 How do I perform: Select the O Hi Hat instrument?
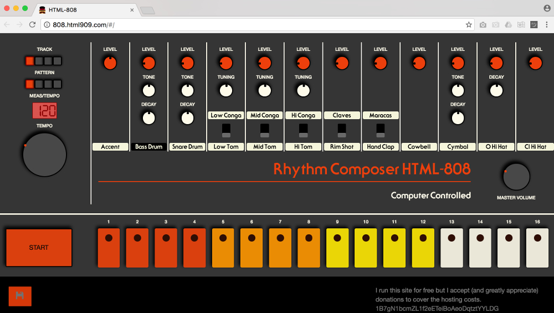[496, 147]
